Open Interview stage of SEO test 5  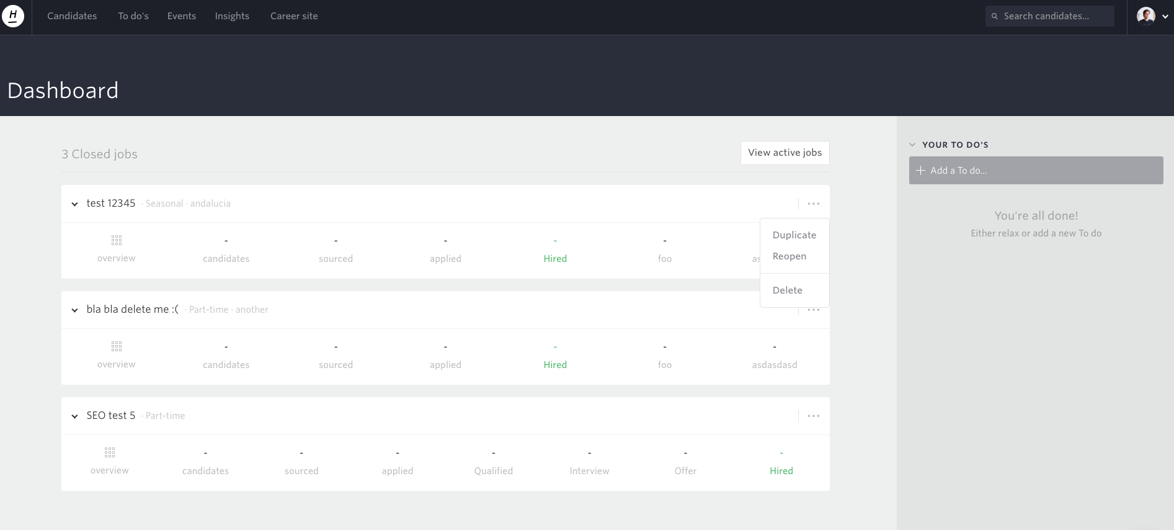(589, 462)
